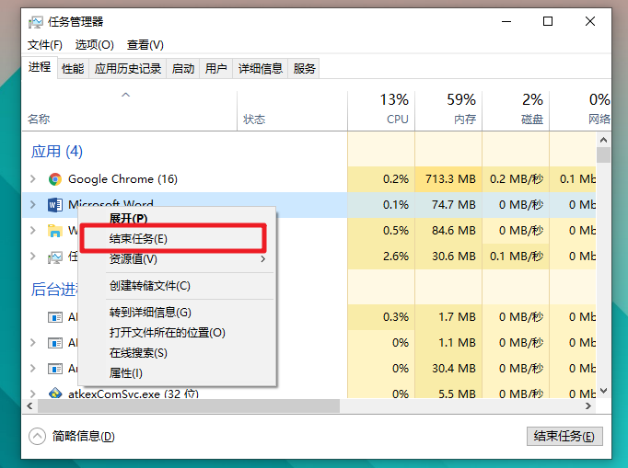Click the 结束任务(E) button at bottom right

point(564,436)
